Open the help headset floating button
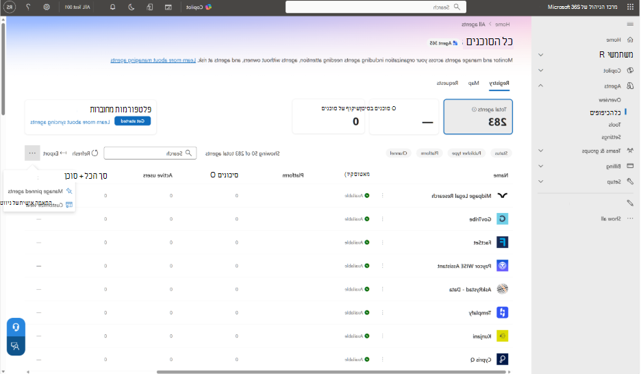The height and width of the screenshot is (374, 641). 16,327
